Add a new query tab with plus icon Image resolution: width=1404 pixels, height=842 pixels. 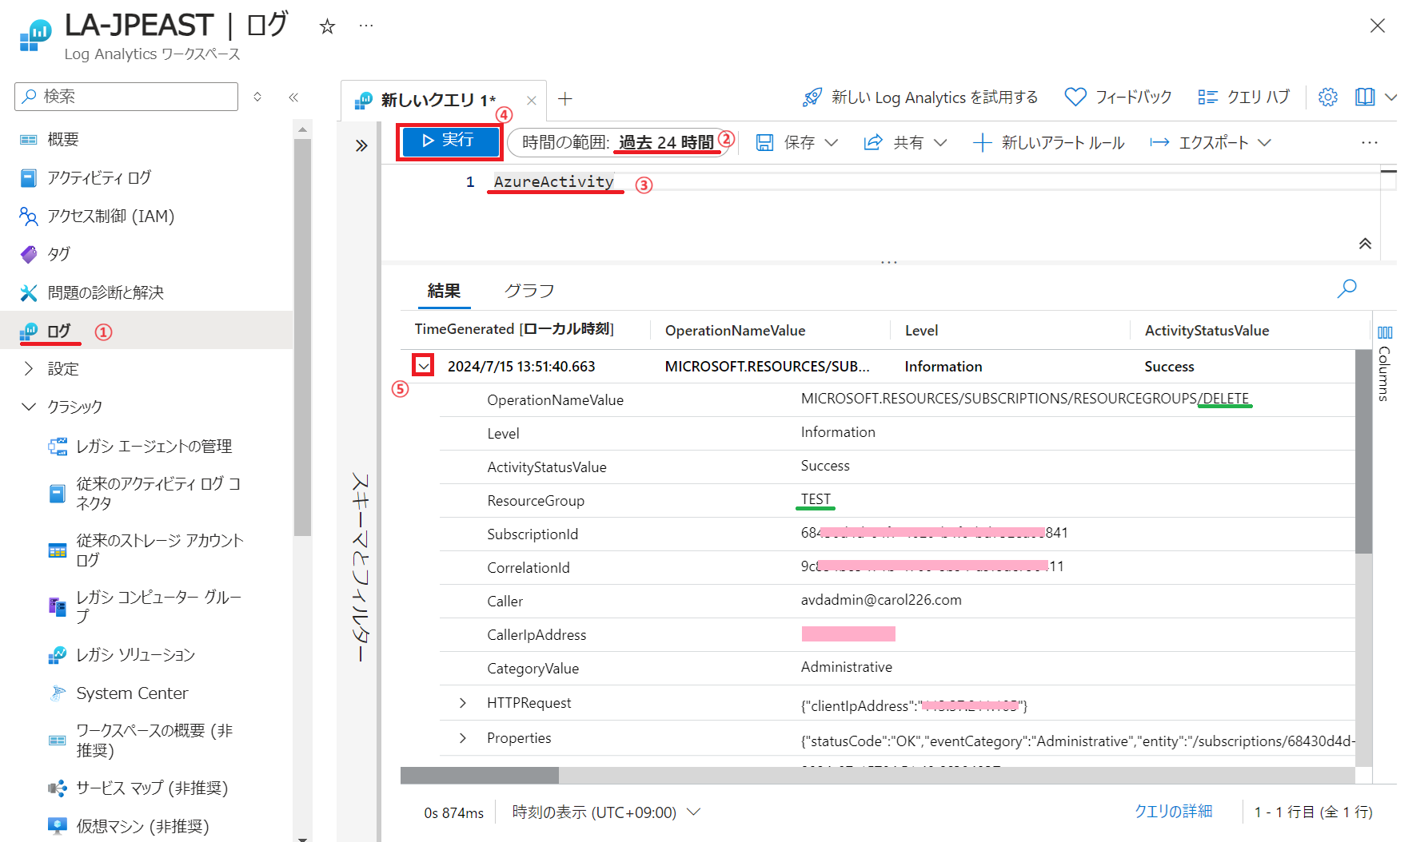click(565, 99)
